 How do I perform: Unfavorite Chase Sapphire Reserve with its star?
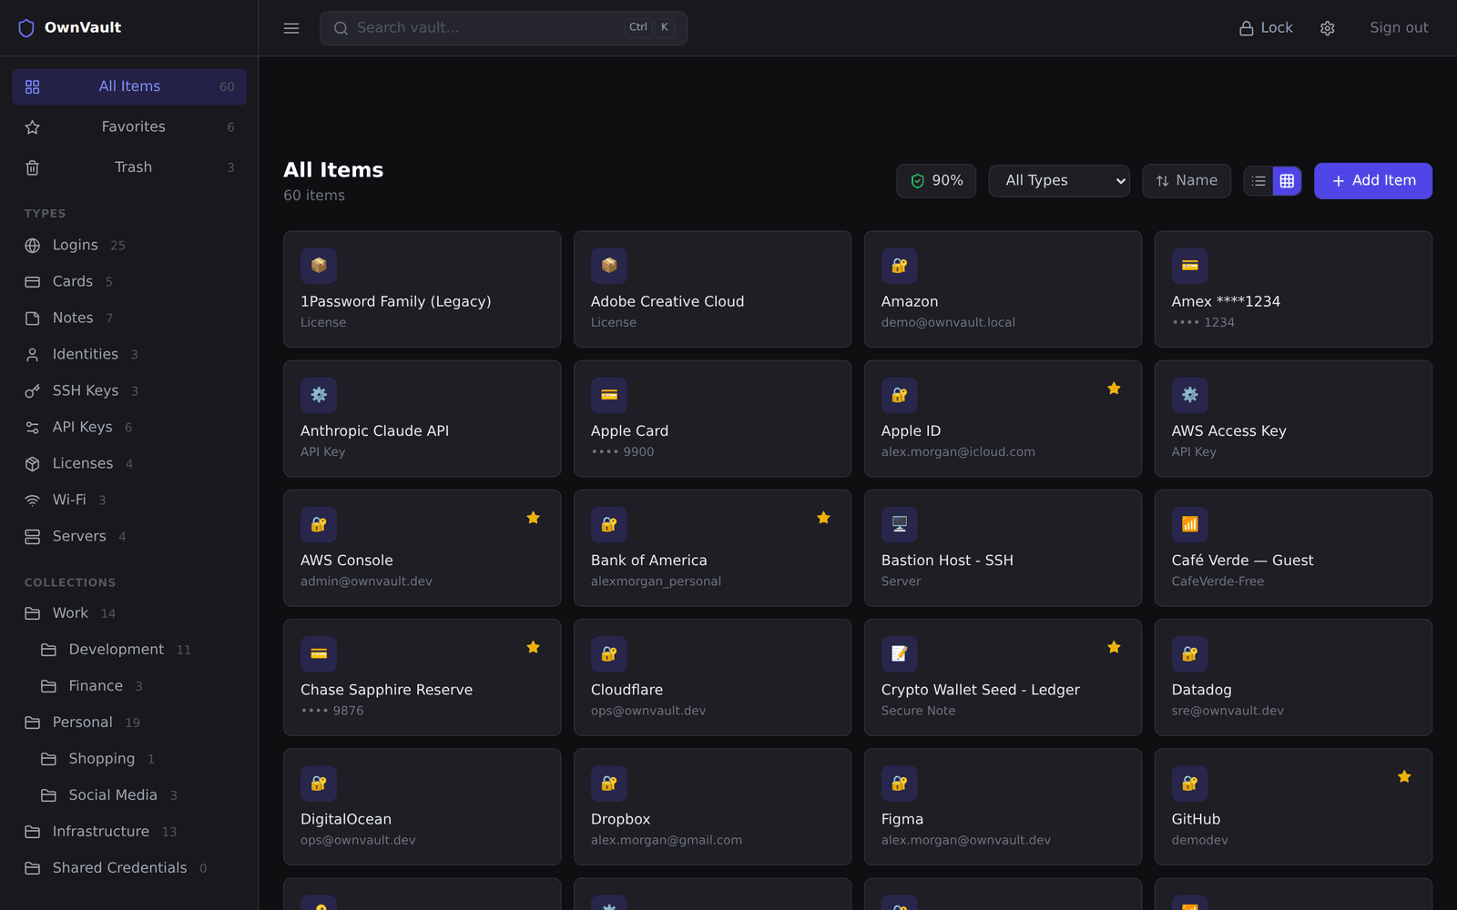point(534,647)
